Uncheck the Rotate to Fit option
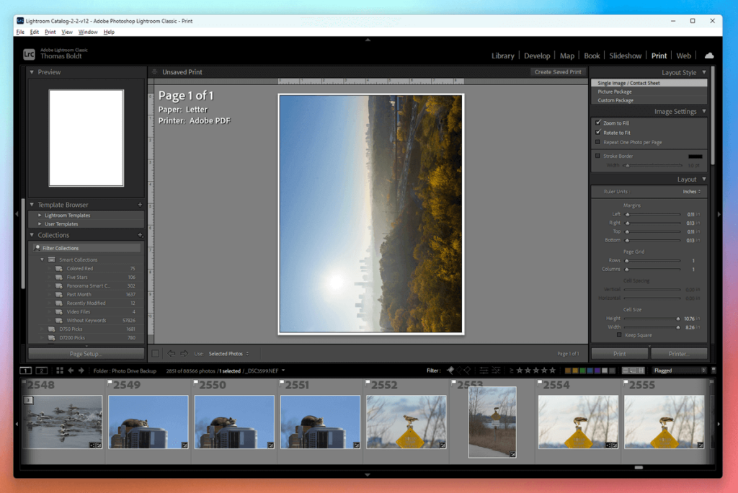738x493 pixels. pyautogui.click(x=598, y=133)
